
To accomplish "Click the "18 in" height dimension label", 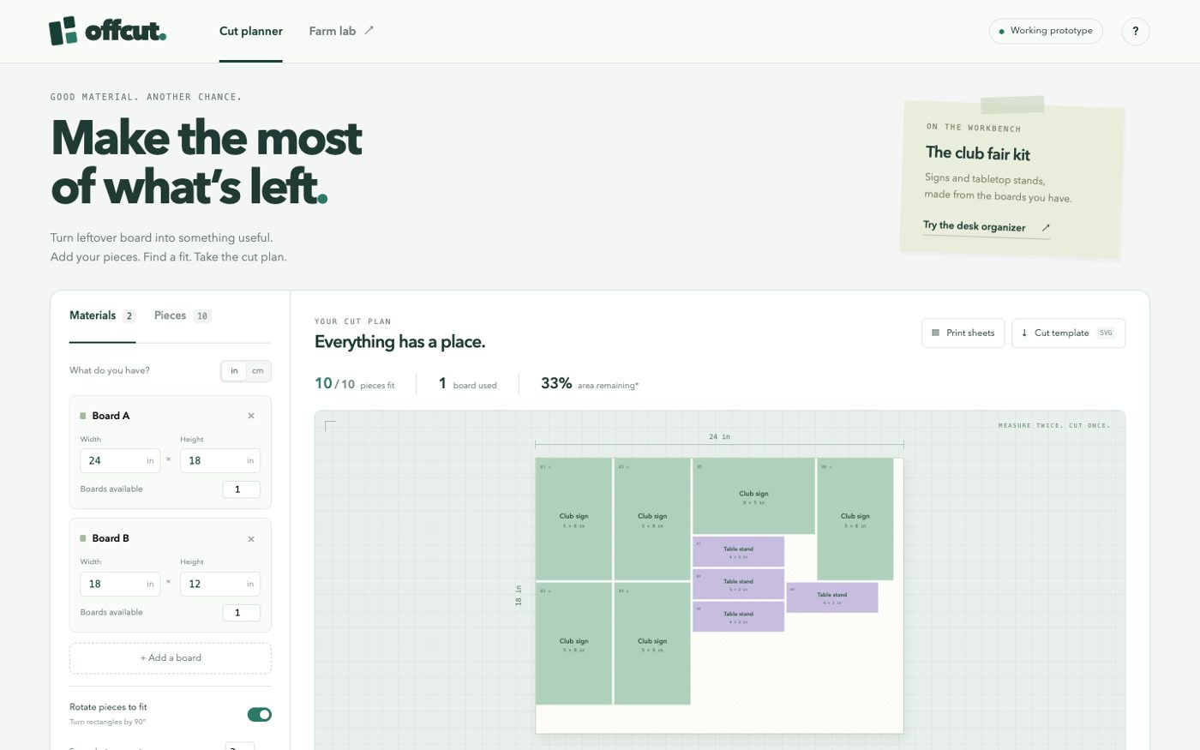I will [519, 596].
